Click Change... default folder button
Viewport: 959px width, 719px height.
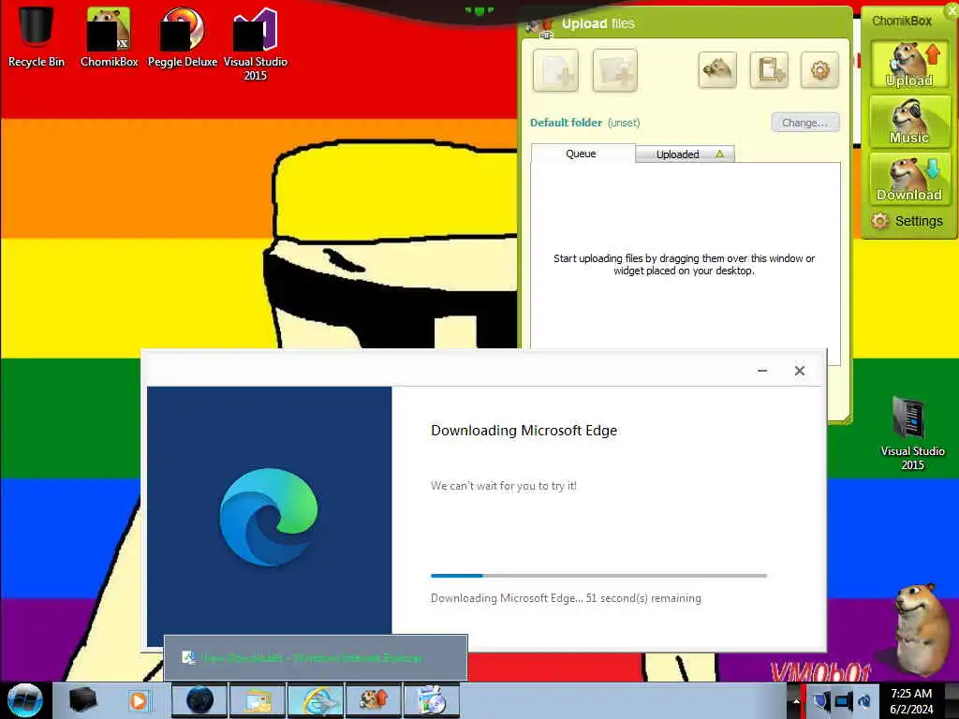(x=804, y=123)
